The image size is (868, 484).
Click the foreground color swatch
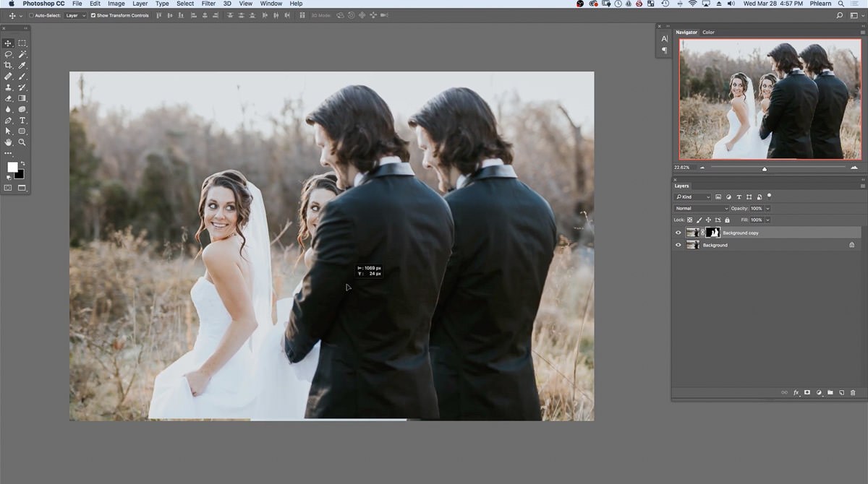(12, 167)
